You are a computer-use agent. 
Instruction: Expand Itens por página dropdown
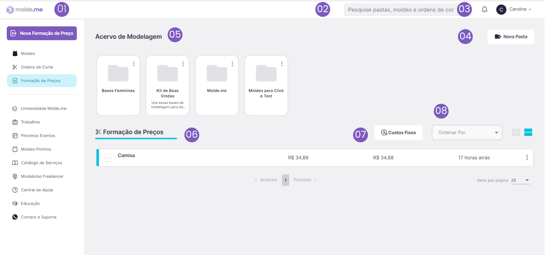pos(520,181)
